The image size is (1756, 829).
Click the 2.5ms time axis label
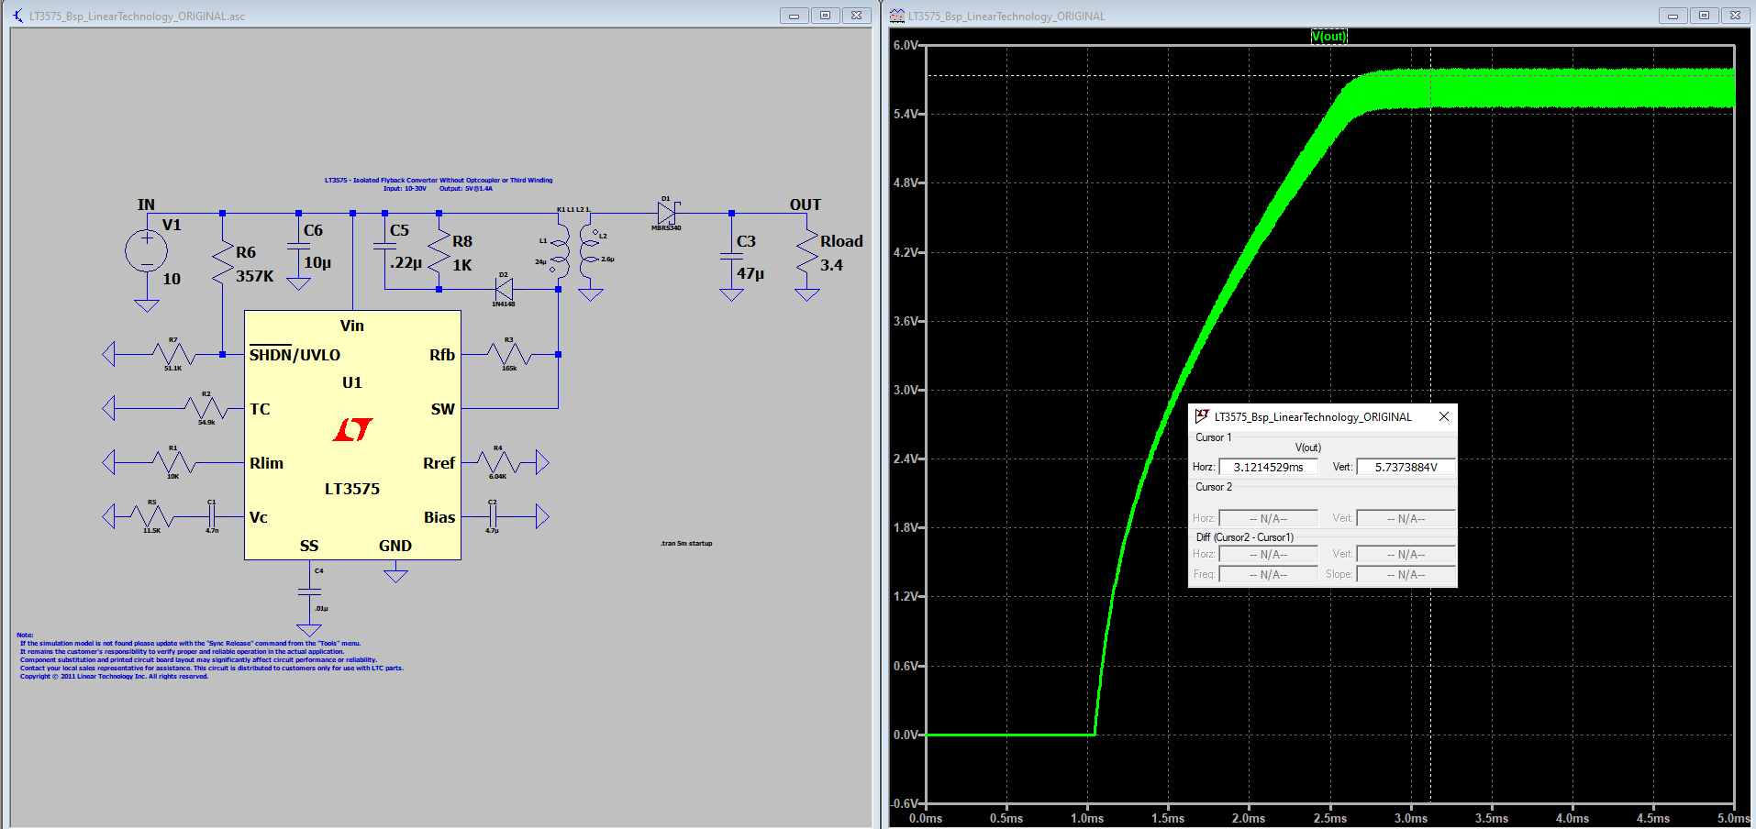tap(1330, 818)
